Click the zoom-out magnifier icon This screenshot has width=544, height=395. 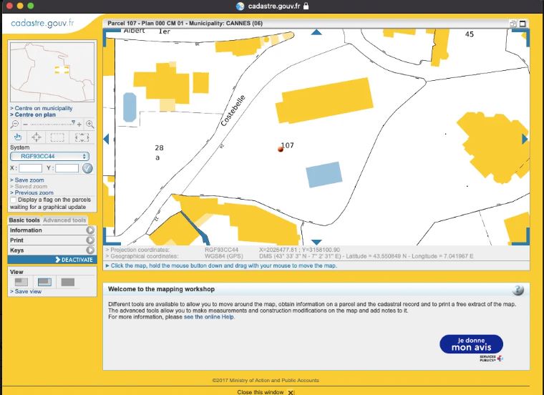click(15, 124)
